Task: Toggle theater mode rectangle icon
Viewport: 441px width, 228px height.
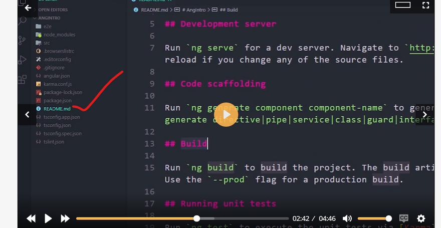Action: (402, 6)
